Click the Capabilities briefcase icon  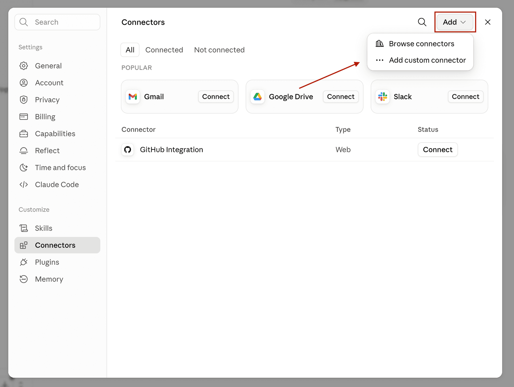point(24,134)
